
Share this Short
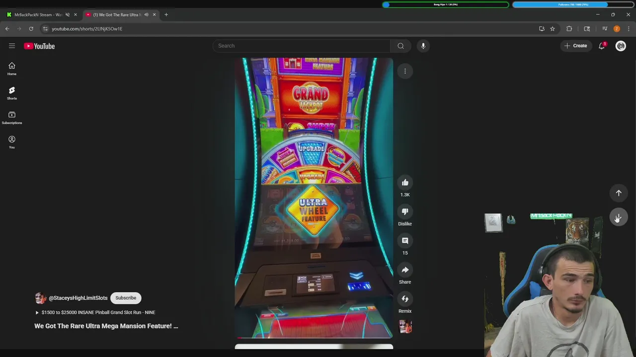(405, 270)
